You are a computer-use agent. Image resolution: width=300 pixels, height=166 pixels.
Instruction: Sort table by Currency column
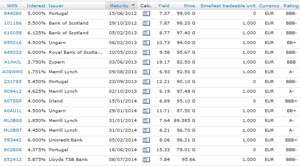tap(269, 6)
